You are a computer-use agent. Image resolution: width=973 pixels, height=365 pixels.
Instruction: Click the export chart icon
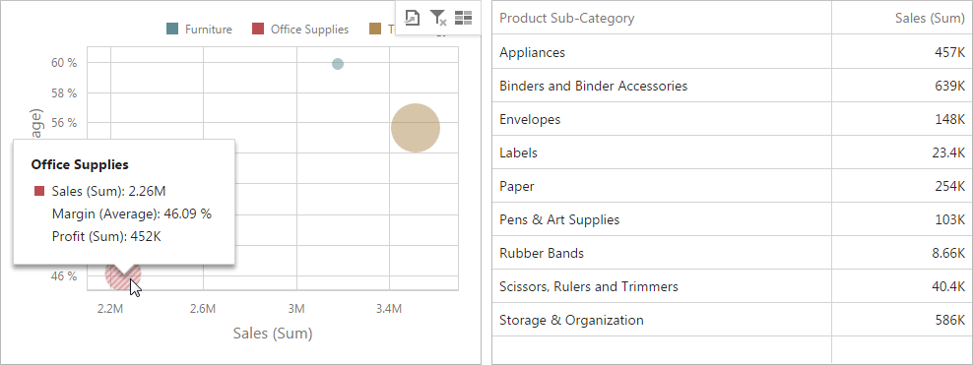pos(412,18)
